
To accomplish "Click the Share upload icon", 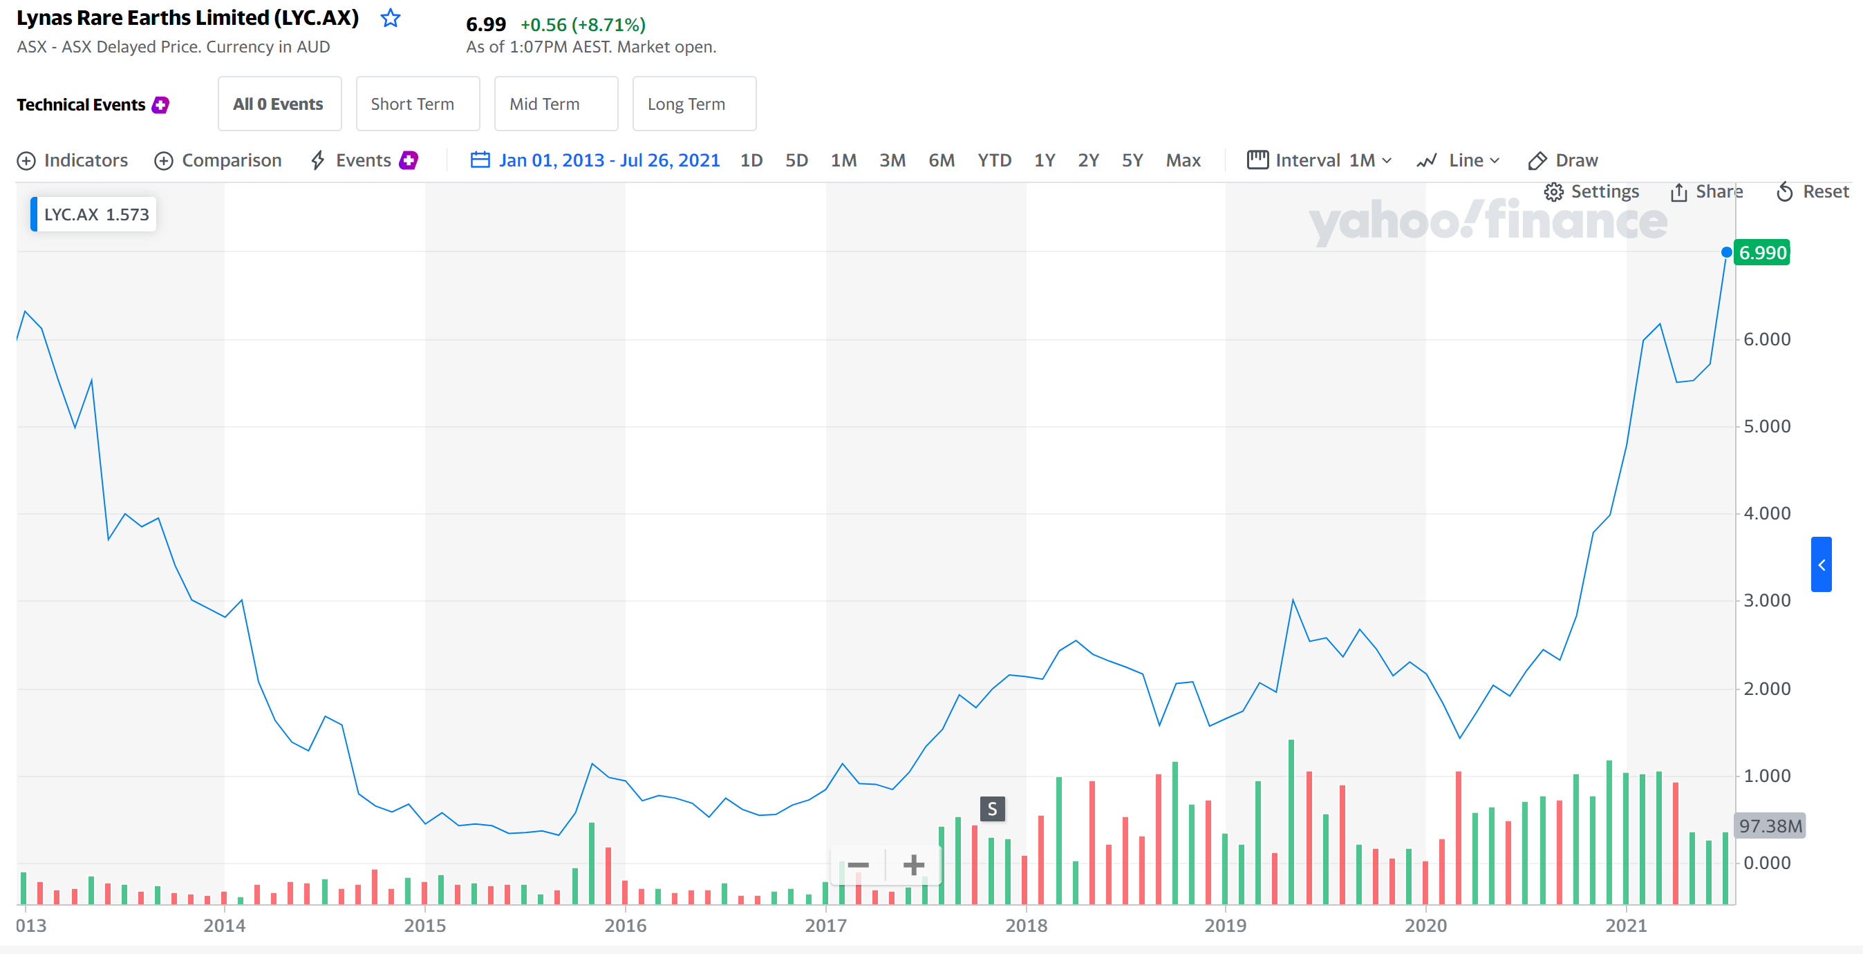I will pyautogui.click(x=1678, y=191).
